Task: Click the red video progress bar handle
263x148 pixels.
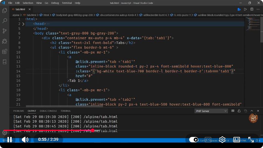Action: 93,130
